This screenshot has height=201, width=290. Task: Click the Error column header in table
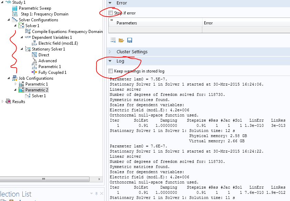pyautogui.click(x=208, y=23)
